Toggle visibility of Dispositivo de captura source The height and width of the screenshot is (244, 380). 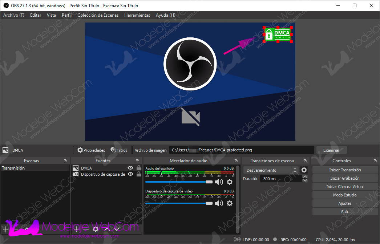coord(130,174)
